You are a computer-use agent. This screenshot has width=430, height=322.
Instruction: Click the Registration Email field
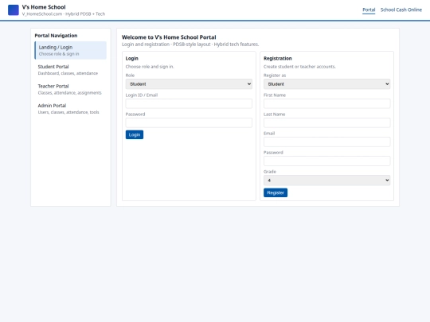click(327, 142)
